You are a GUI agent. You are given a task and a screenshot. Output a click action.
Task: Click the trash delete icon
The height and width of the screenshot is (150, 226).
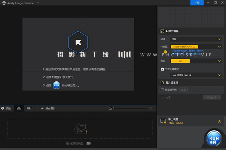pos(151,108)
